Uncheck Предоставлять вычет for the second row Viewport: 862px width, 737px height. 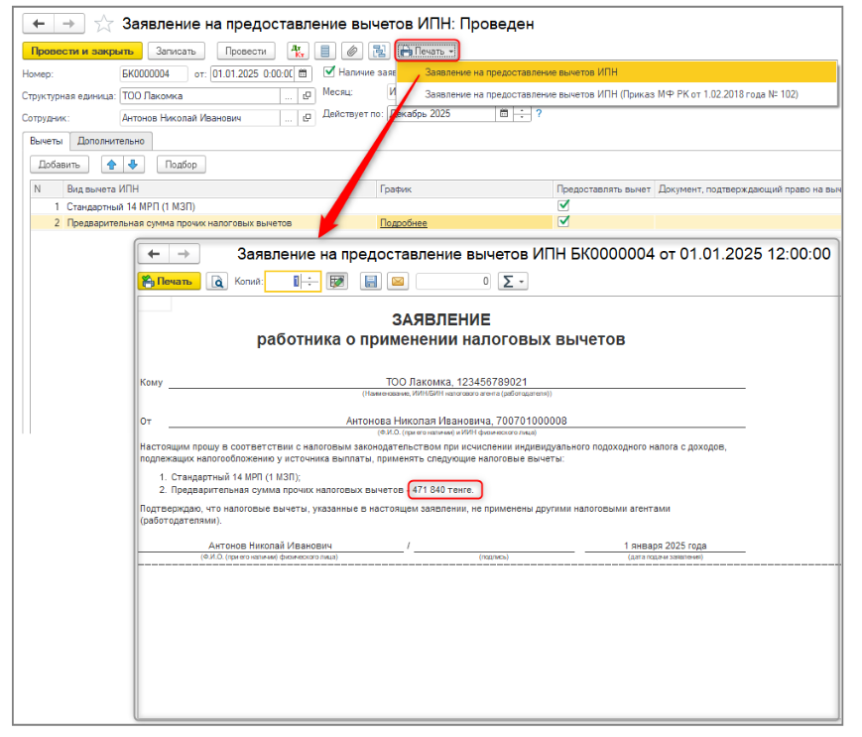563,221
